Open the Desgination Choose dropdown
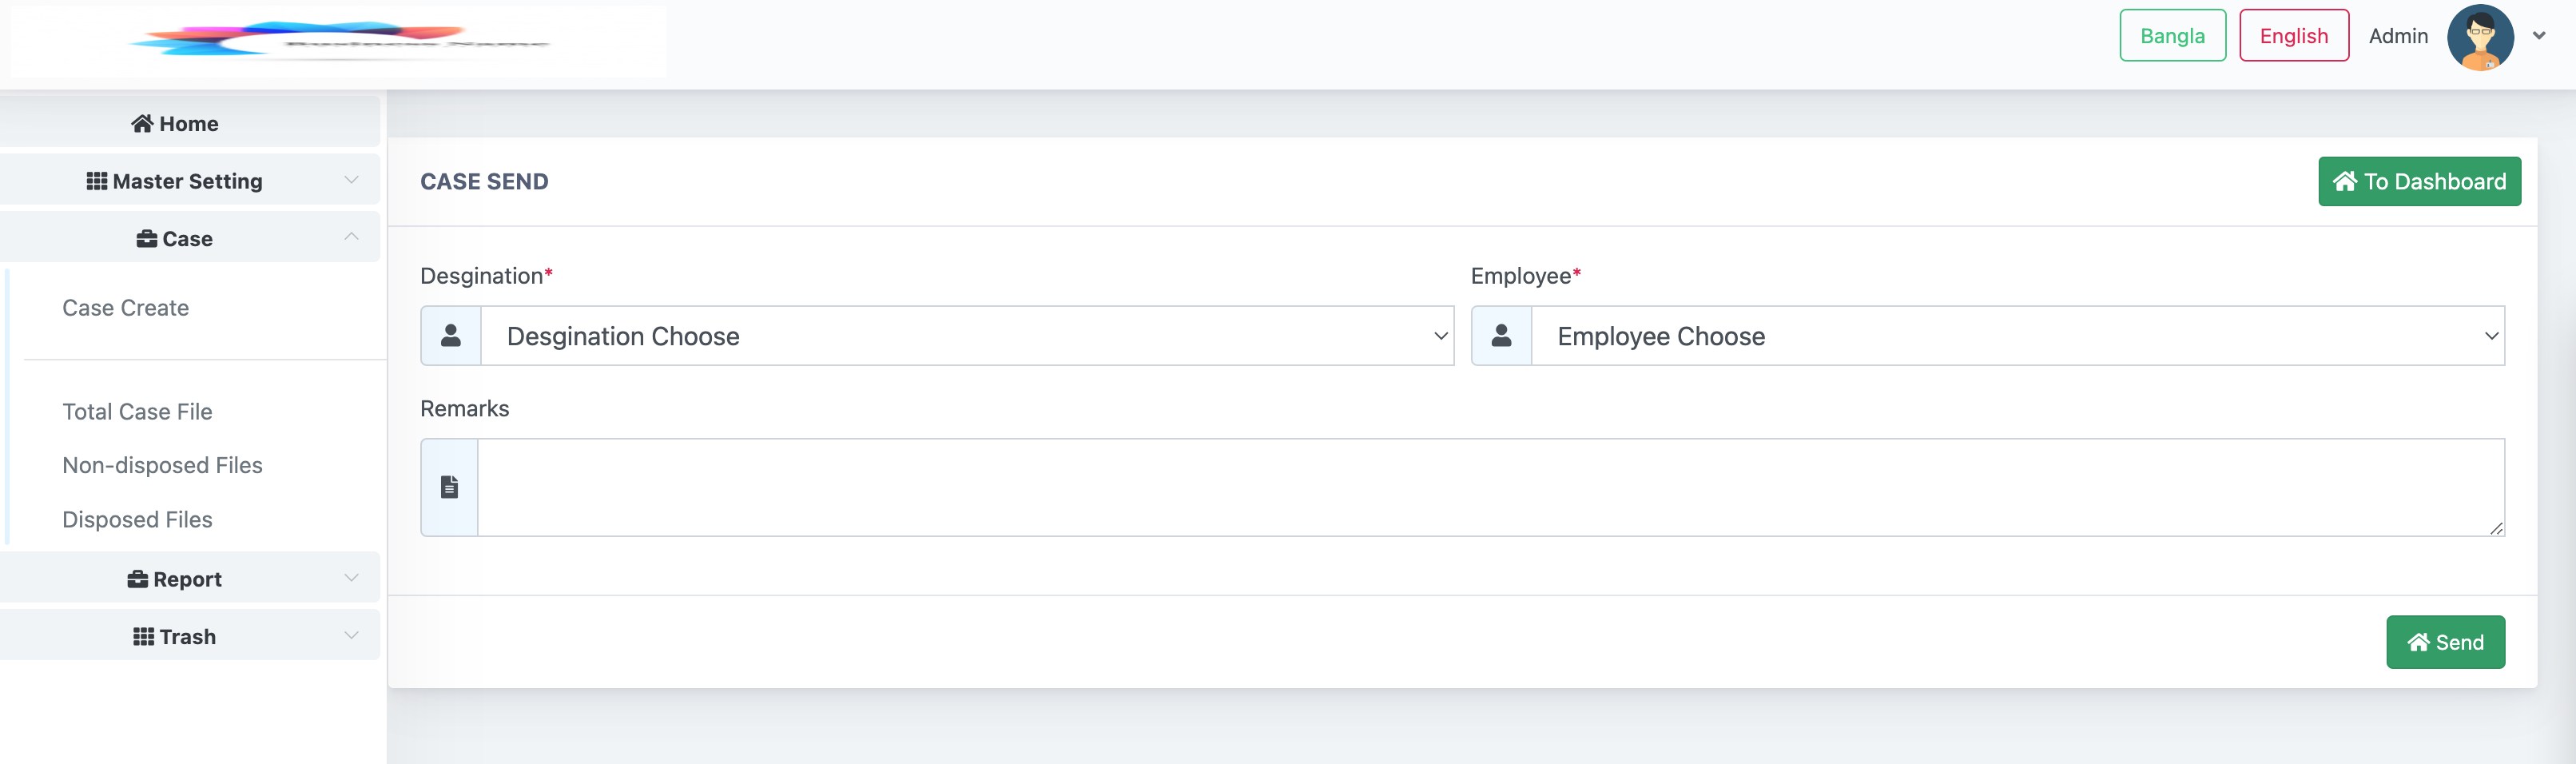The height and width of the screenshot is (764, 2576). 967,336
